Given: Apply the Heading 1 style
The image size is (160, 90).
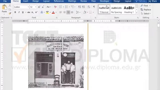Looking at the screenshot, I should [x=129, y=9].
